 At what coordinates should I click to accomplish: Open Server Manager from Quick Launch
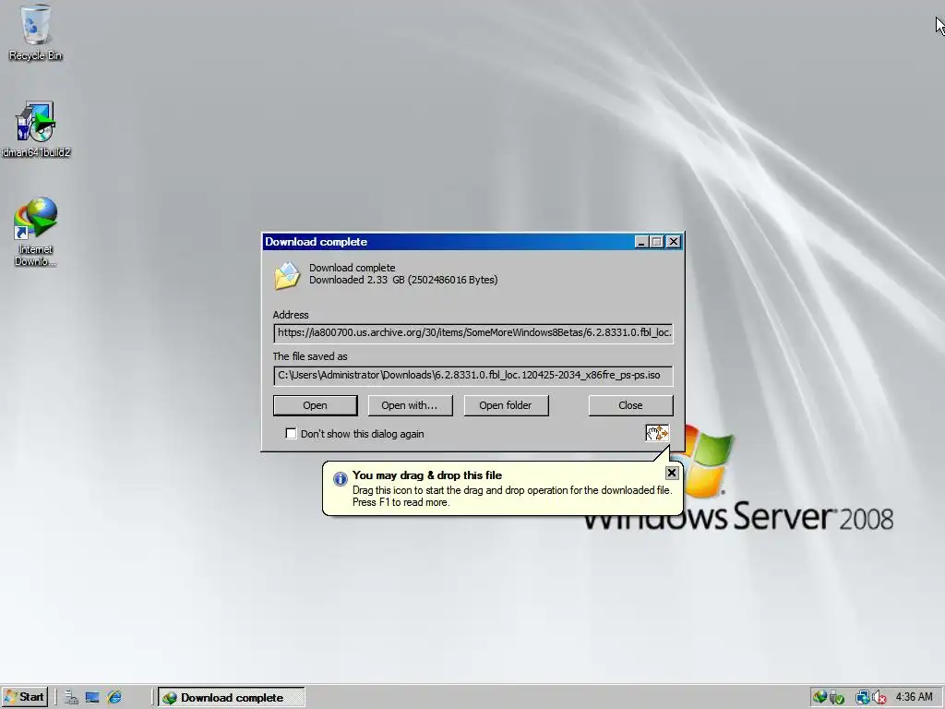[71, 698]
